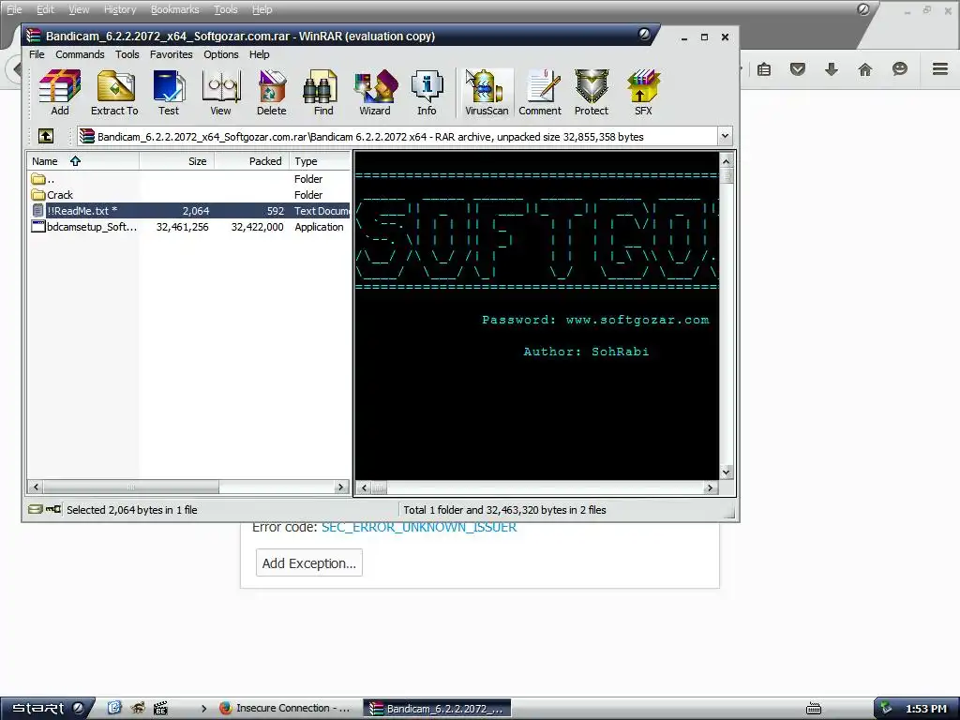Start the VirusScan tool
The image size is (960, 720).
[487, 93]
